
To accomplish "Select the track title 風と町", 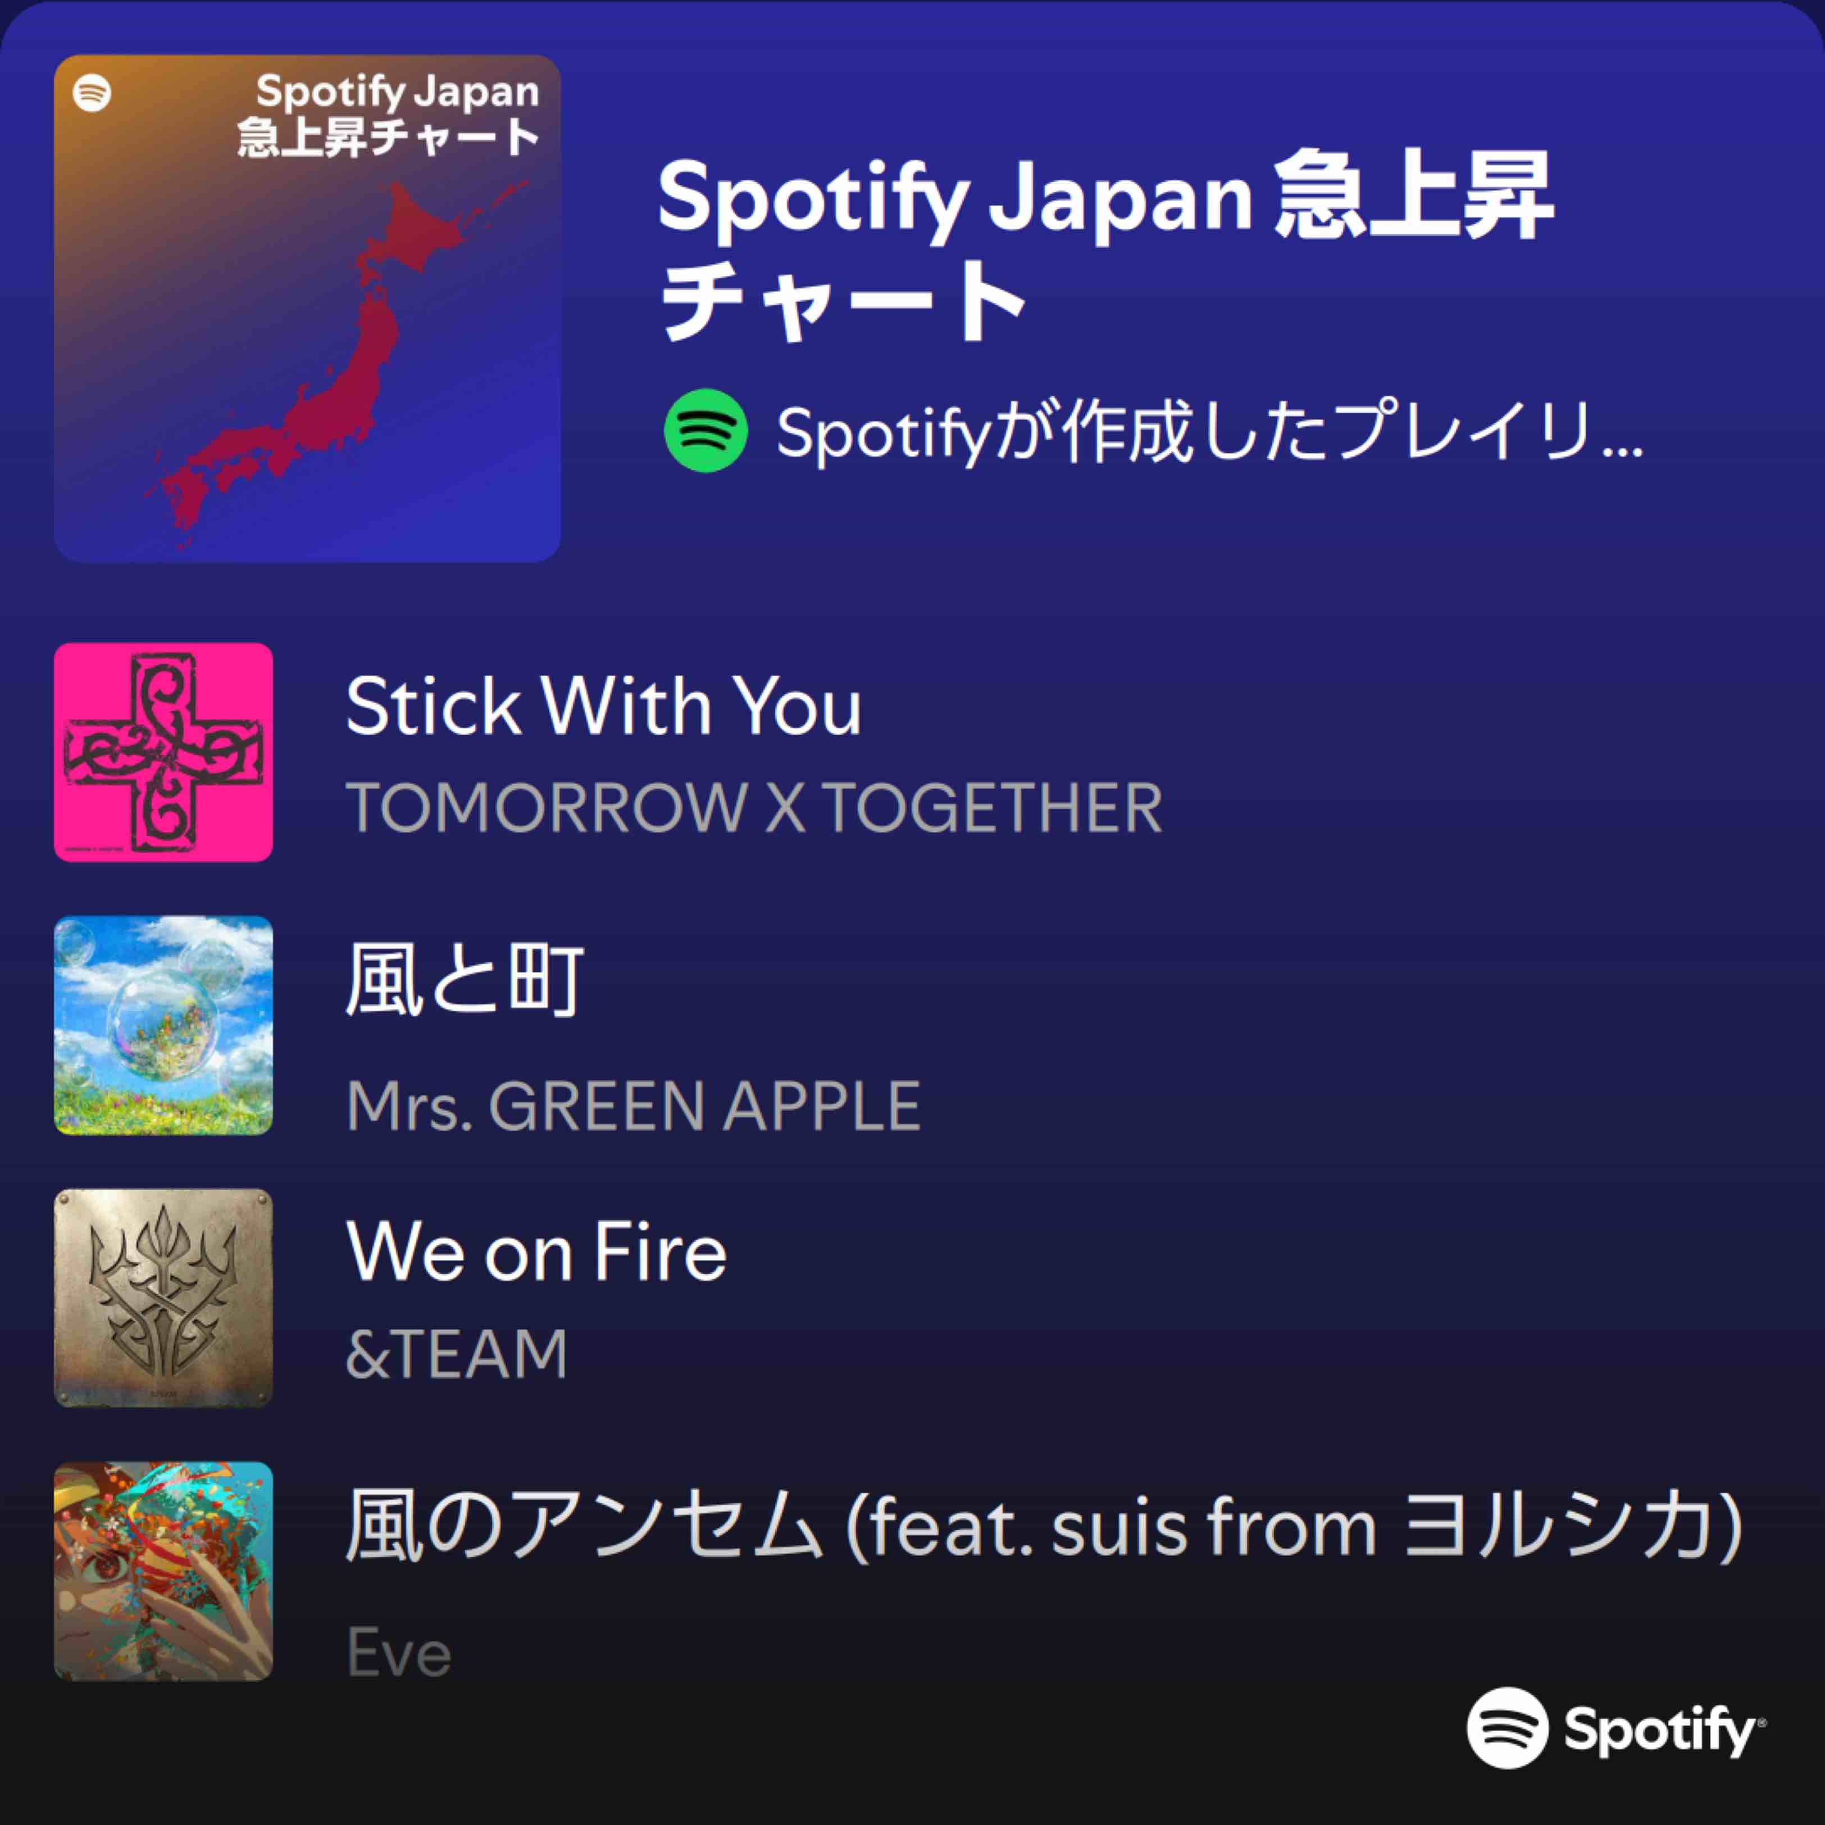I will tap(465, 980).
